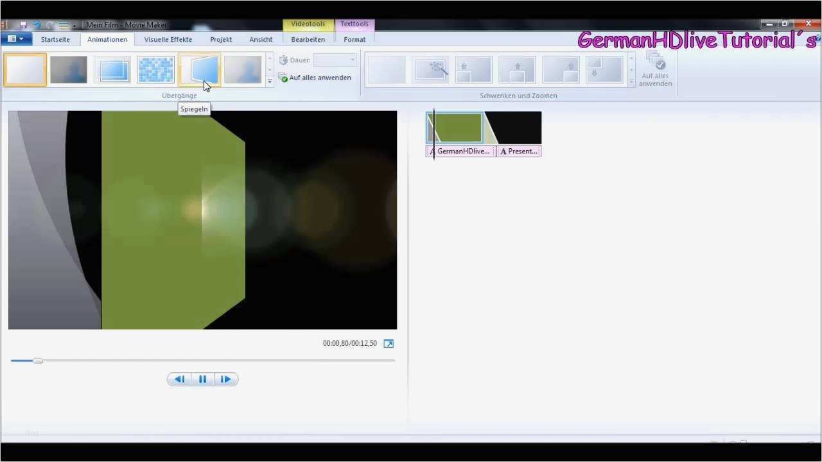Switch to the Animationen tab
This screenshot has width=822, height=462.
(107, 39)
